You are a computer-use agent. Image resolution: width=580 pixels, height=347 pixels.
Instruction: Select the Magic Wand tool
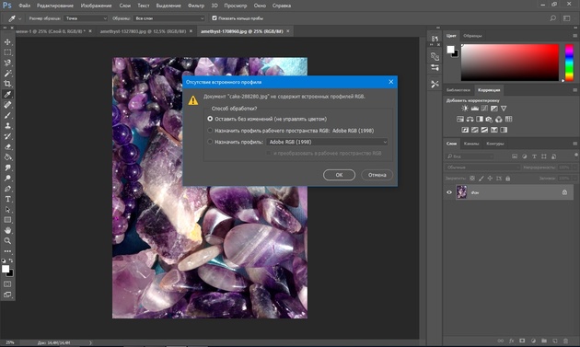[x=7, y=74]
